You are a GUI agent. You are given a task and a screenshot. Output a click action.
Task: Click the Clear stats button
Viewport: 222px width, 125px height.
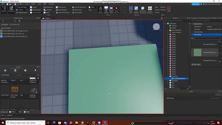click(x=169, y=9)
